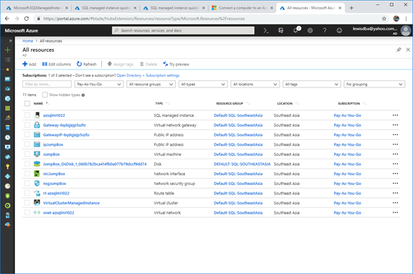Open the Pay-As-You-Go subscription dropdown

(x=99, y=84)
